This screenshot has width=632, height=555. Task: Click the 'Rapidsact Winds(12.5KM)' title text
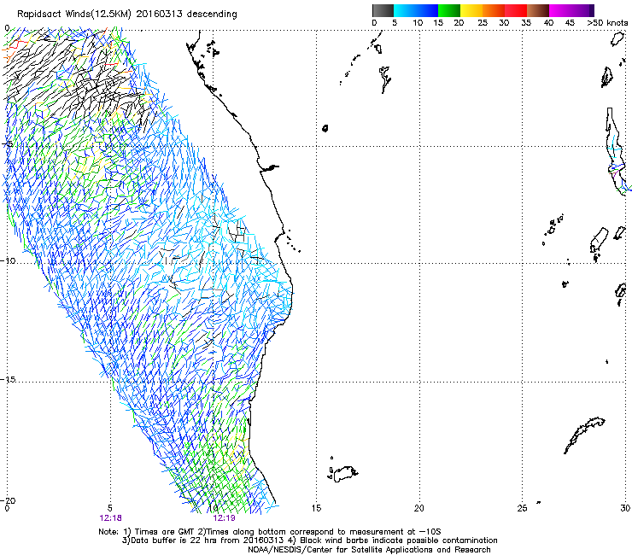pyautogui.click(x=74, y=15)
